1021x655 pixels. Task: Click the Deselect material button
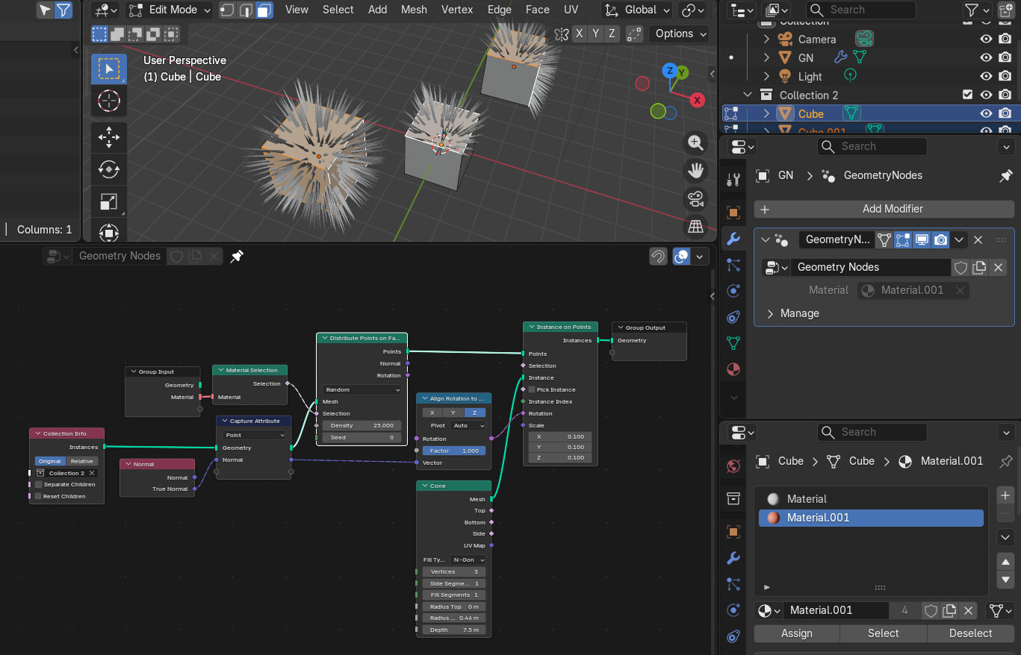pyautogui.click(x=970, y=633)
